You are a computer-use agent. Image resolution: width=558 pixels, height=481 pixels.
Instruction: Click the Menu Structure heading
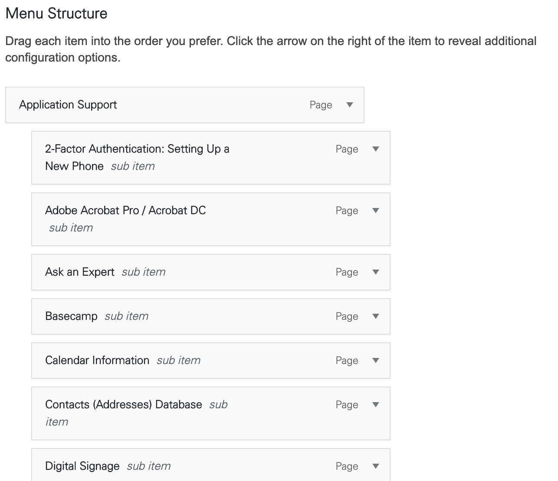56,13
